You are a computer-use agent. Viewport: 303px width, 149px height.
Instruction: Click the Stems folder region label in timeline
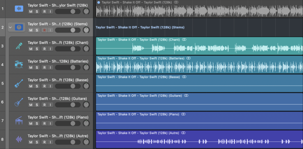coord(140,27)
